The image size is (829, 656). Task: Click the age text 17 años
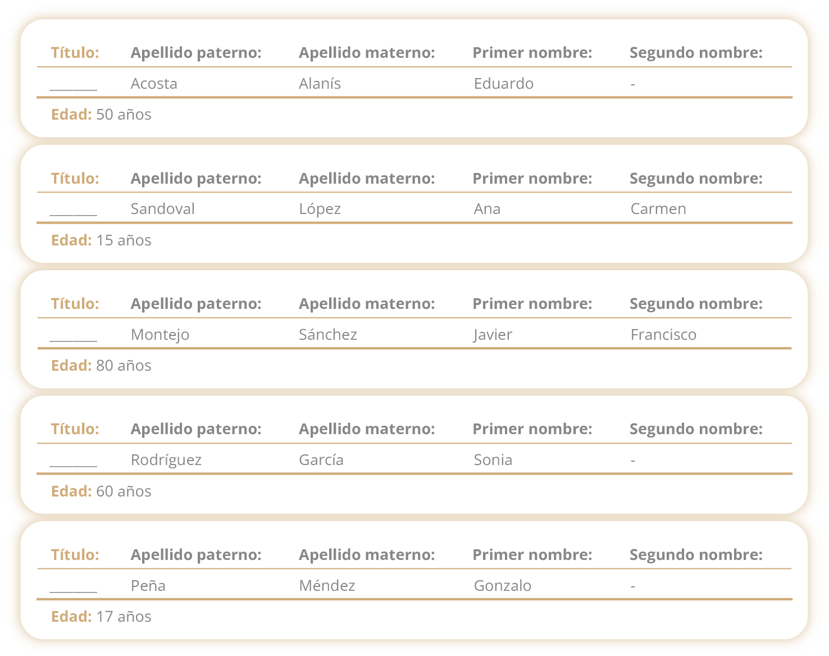tap(124, 617)
